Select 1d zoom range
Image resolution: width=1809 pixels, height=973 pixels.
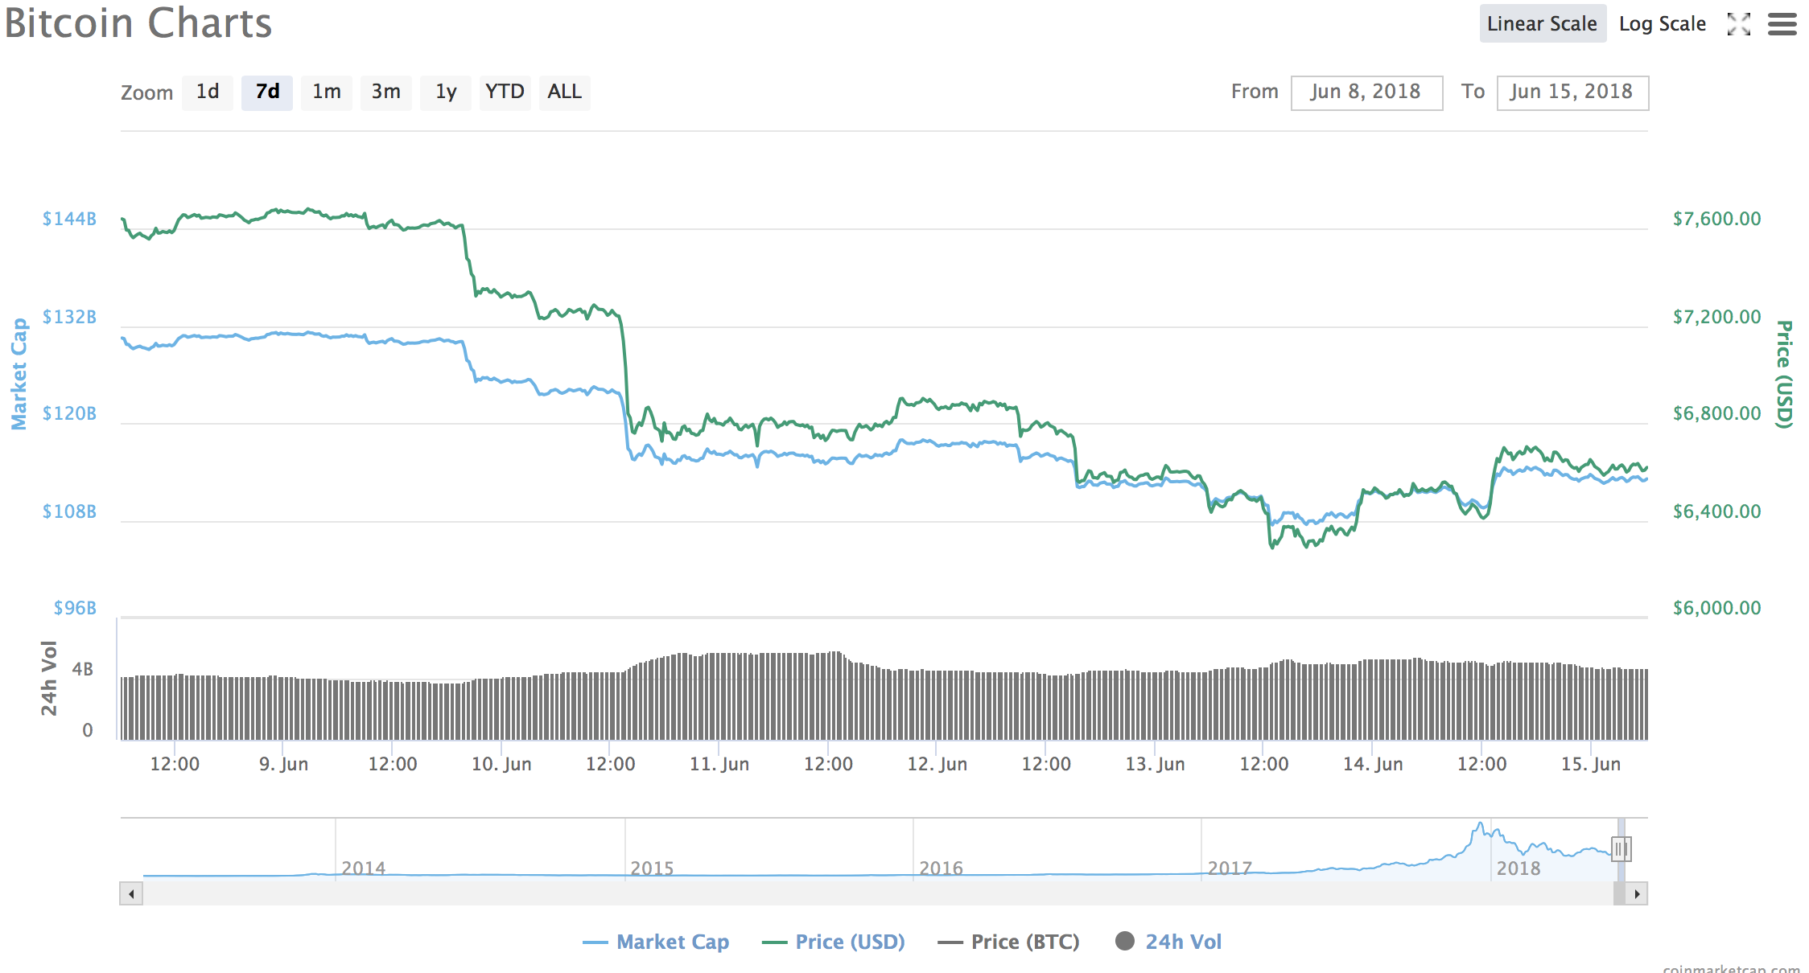pos(208,92)
